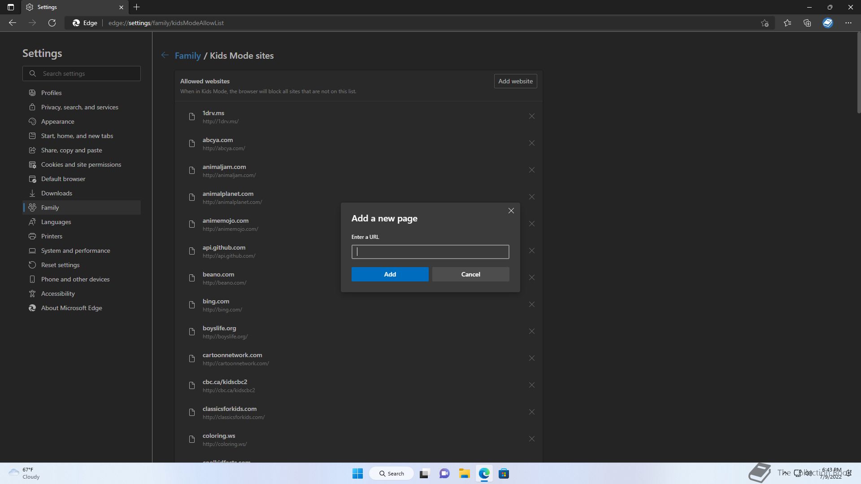Open Chat from the taskbar
Viewport: 861px width, 484px height.
click(444, 473)
